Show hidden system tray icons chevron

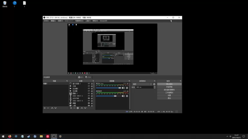click(x=227, y=137)
